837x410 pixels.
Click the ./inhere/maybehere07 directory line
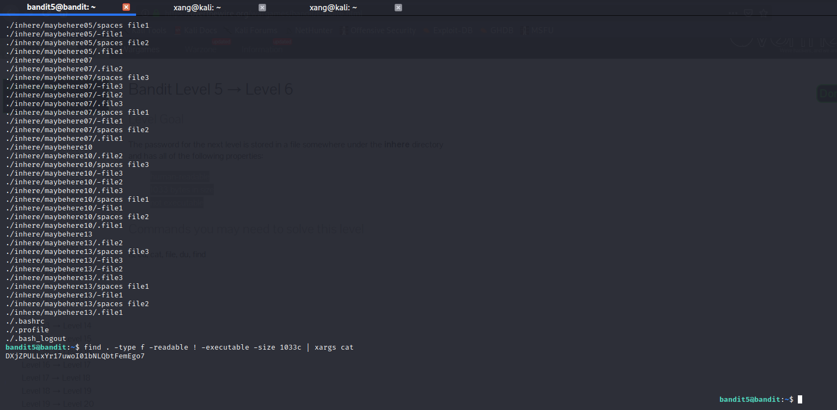[49, 60]
